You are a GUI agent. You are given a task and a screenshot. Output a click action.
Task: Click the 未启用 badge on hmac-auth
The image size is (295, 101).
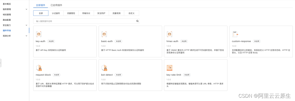pos(184,41)
